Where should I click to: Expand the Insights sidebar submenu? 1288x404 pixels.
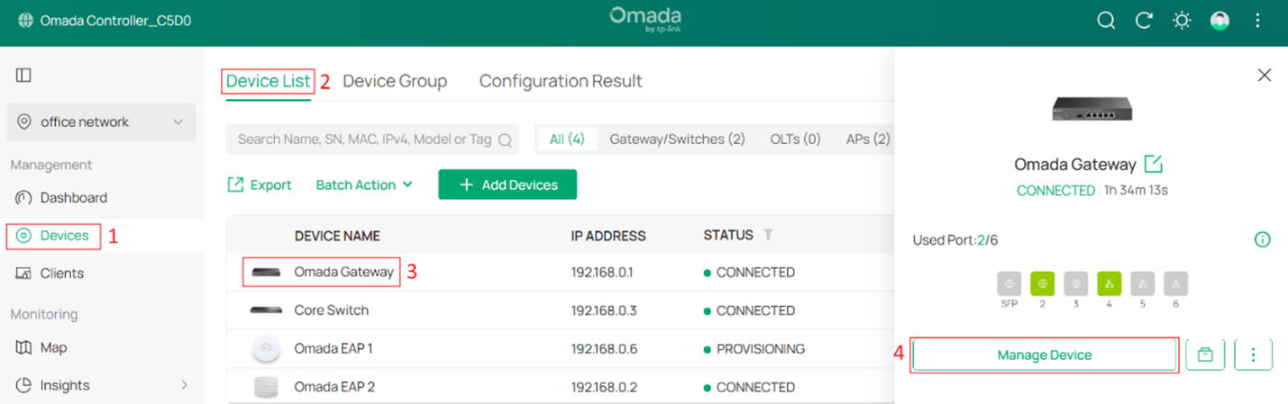coord(185,385)
